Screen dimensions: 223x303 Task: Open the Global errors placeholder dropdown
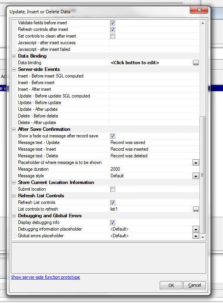[196, 236]
